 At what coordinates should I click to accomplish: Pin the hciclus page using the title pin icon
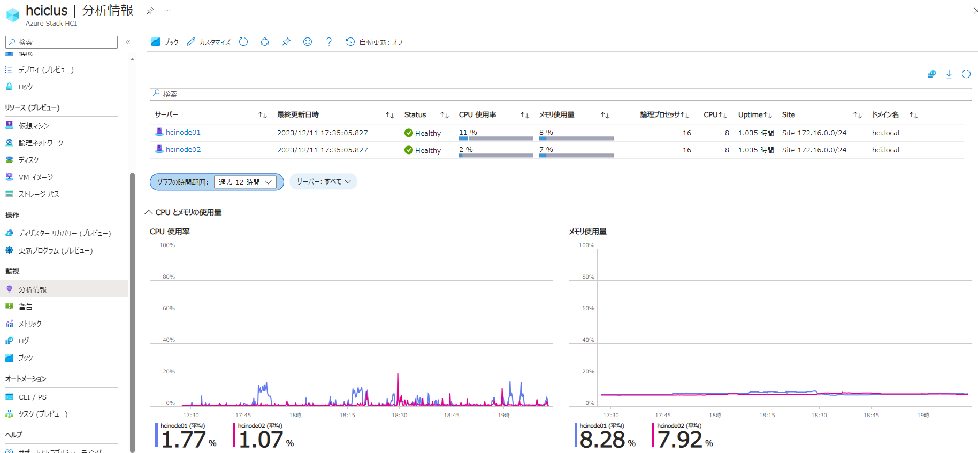tap(150, 11)
